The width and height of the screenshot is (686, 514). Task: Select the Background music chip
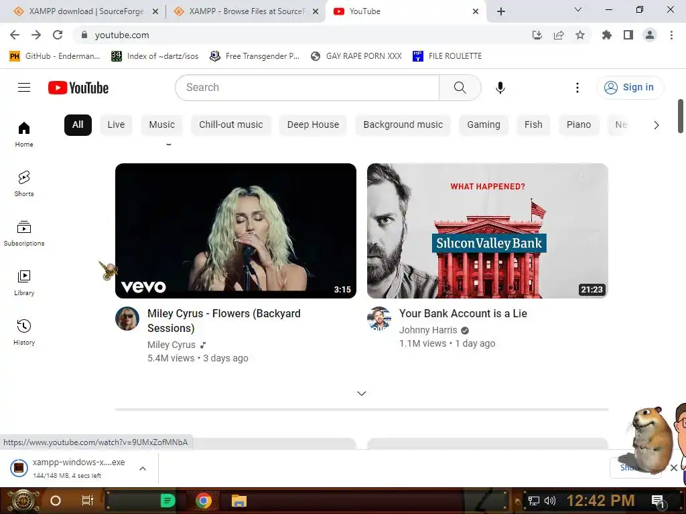click(x=403, y=125)
